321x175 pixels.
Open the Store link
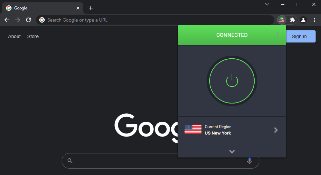tap(33, 36)
